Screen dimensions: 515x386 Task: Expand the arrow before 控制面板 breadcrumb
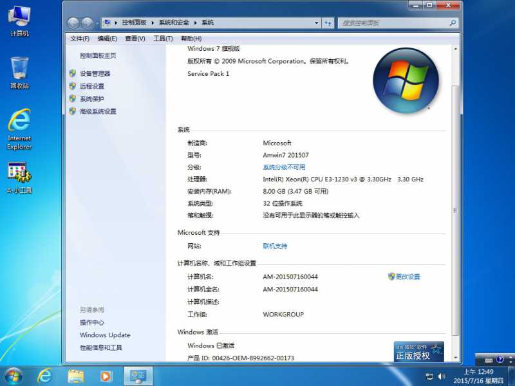point(116,23)
